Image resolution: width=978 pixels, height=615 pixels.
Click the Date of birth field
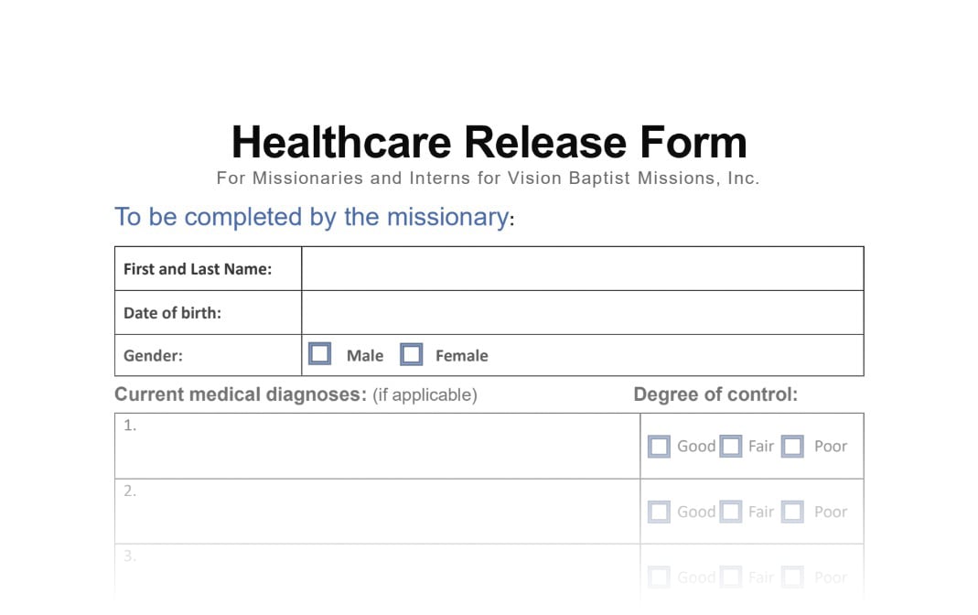click(582, 313)
